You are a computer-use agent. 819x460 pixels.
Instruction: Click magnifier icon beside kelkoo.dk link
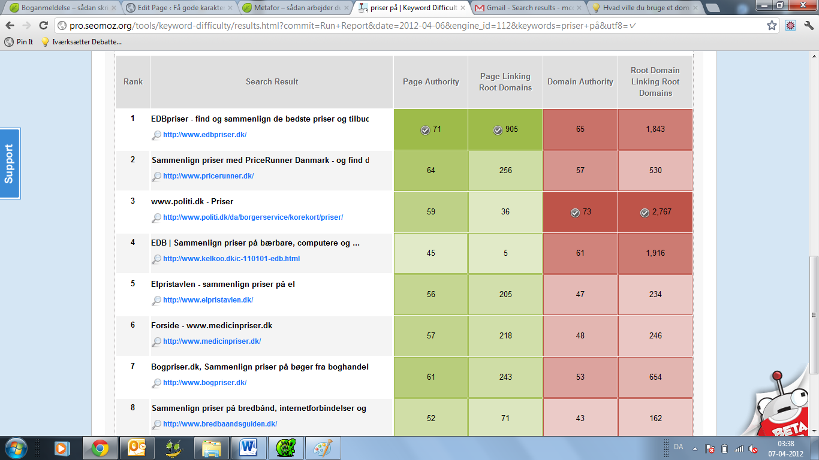[x=156, y=259]
